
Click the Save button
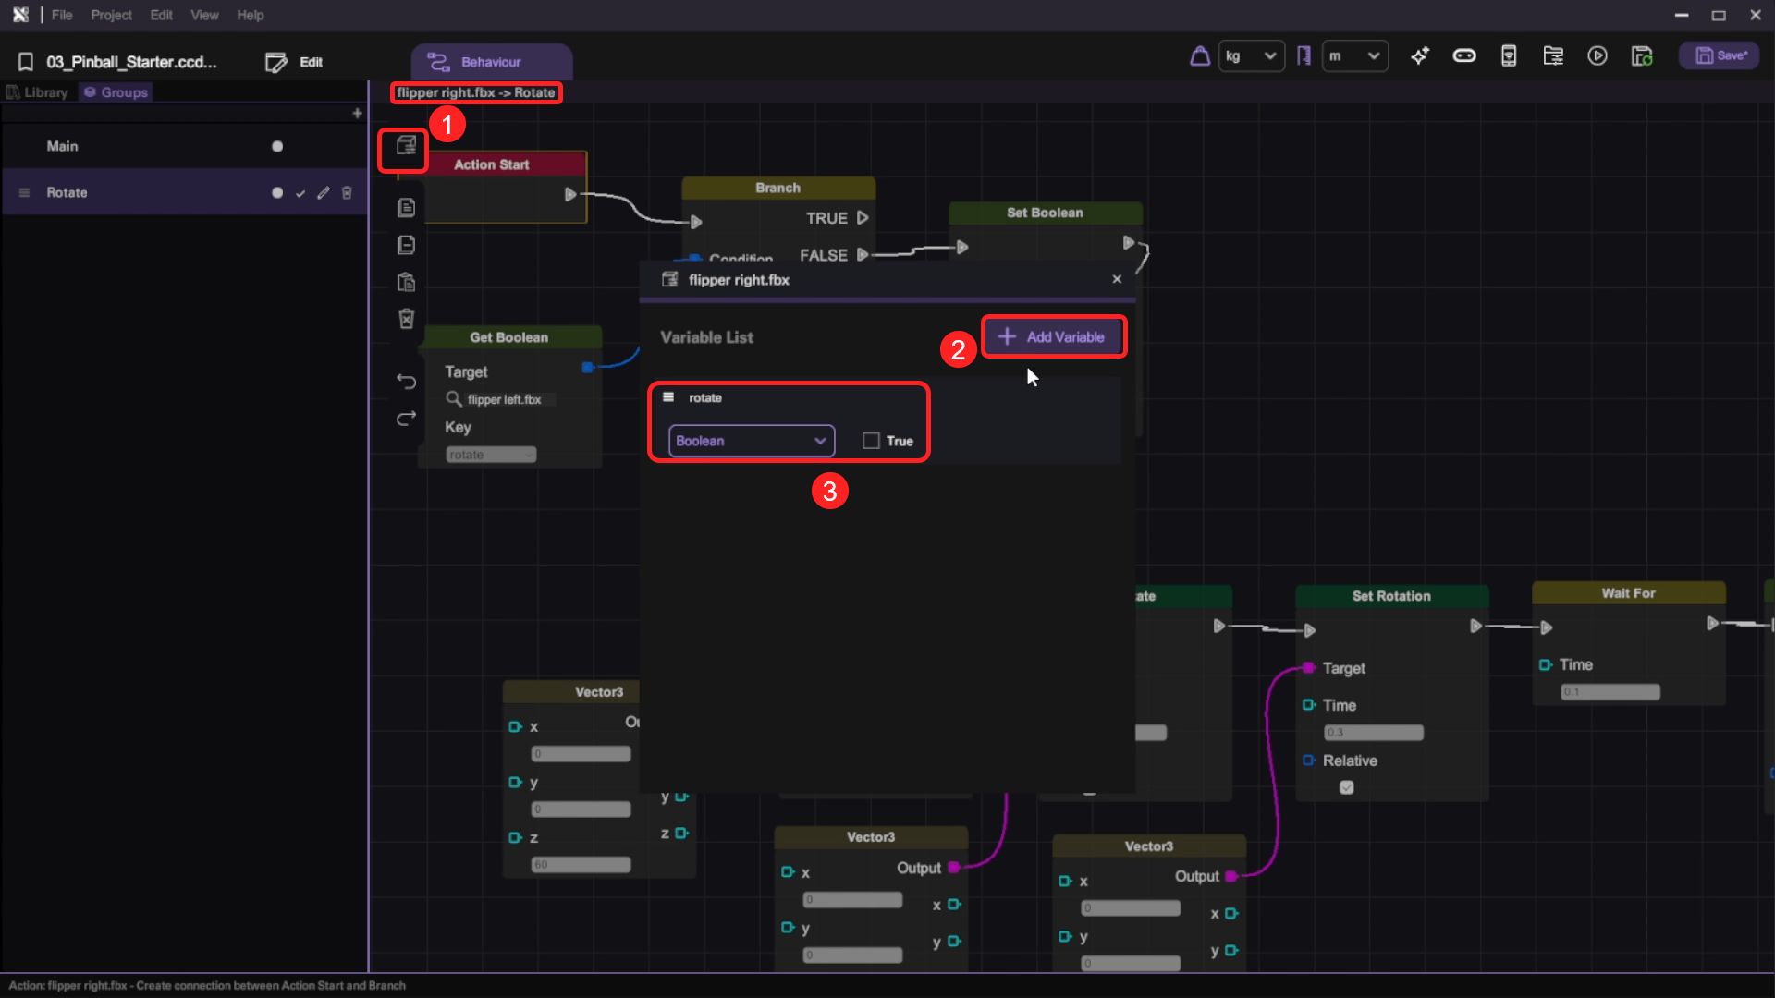tap(1720, 56)
